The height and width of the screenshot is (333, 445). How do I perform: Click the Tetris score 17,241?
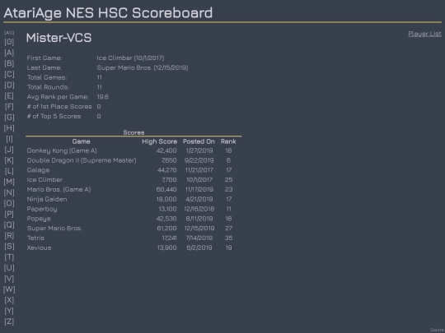[x=169, y=238]
